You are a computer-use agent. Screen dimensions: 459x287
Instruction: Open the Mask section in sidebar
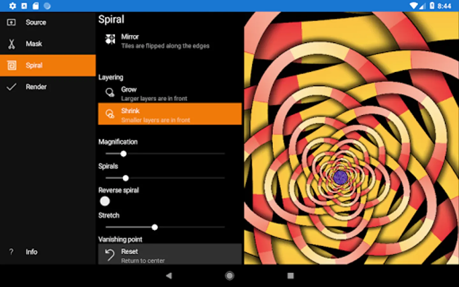tap(48, 44)
